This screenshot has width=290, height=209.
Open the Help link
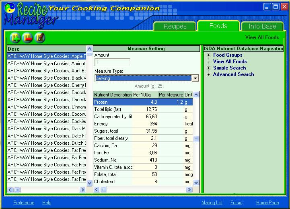point(47,203)
